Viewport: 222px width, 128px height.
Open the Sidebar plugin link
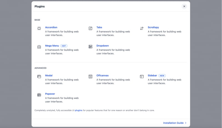coord(152,75)
